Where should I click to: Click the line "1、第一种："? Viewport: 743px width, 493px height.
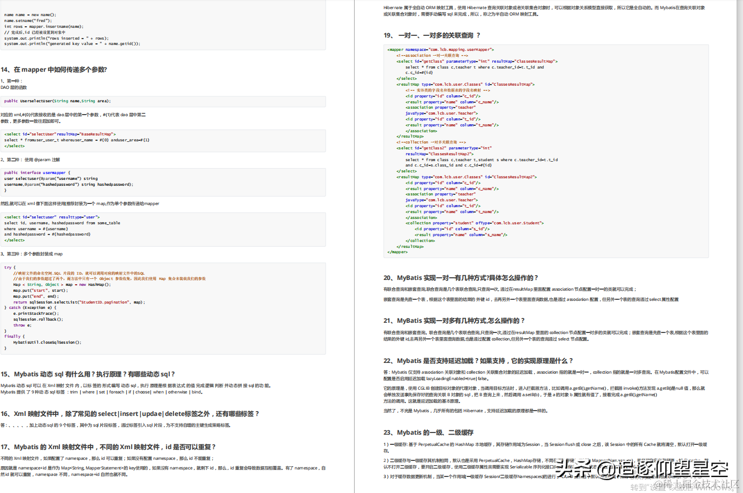click(x=12, y=81)
